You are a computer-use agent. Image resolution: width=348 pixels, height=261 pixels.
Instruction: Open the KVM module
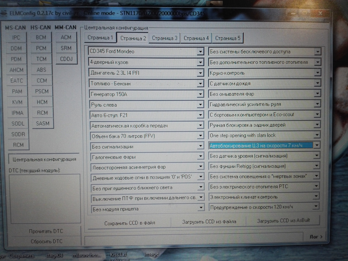coord(17,102)
